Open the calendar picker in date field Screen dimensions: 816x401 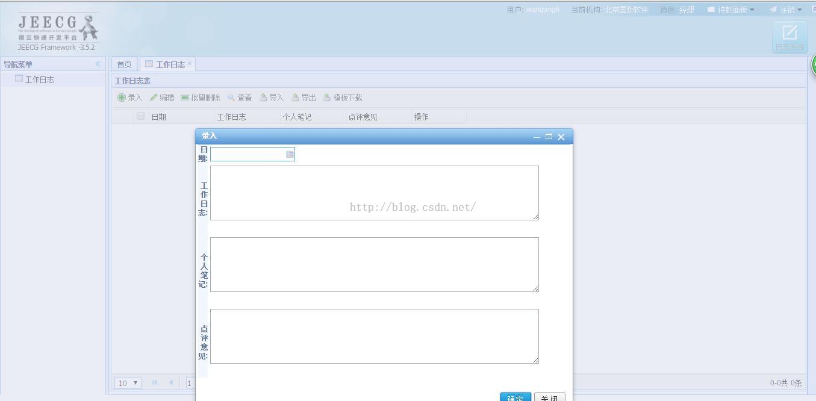[x=290, y=155]
